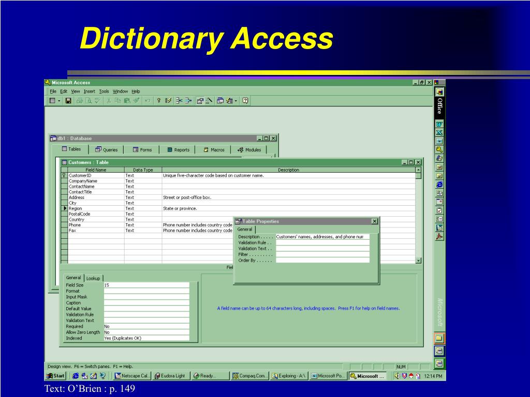Screen dimensions: 530x397
Task: Open the Tools menu
Action: tap(104, 91)
